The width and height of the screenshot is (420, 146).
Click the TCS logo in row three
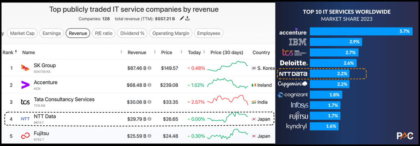(25, 102)
